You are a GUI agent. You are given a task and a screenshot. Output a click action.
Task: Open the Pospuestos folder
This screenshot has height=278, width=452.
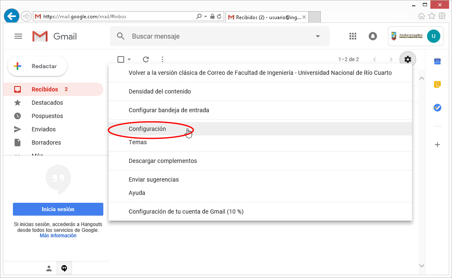[x=53, y=116]
